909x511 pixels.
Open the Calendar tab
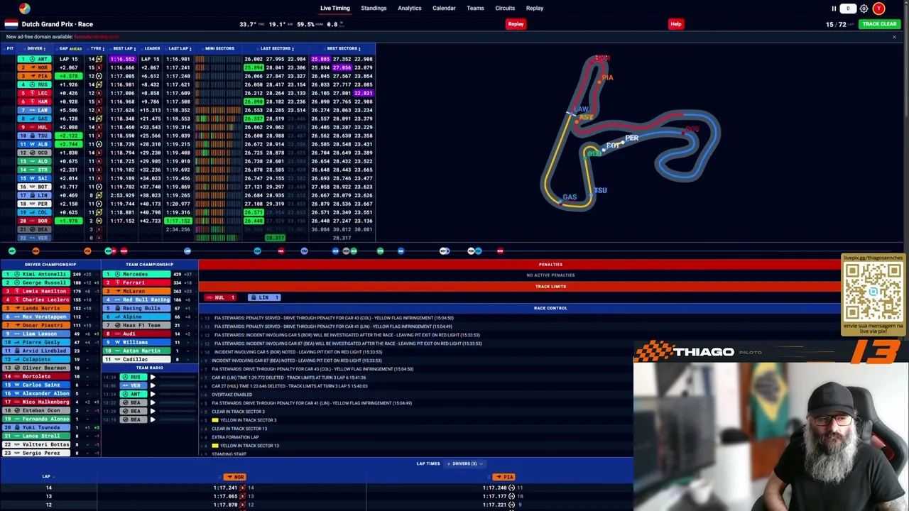tap(444, 9)
